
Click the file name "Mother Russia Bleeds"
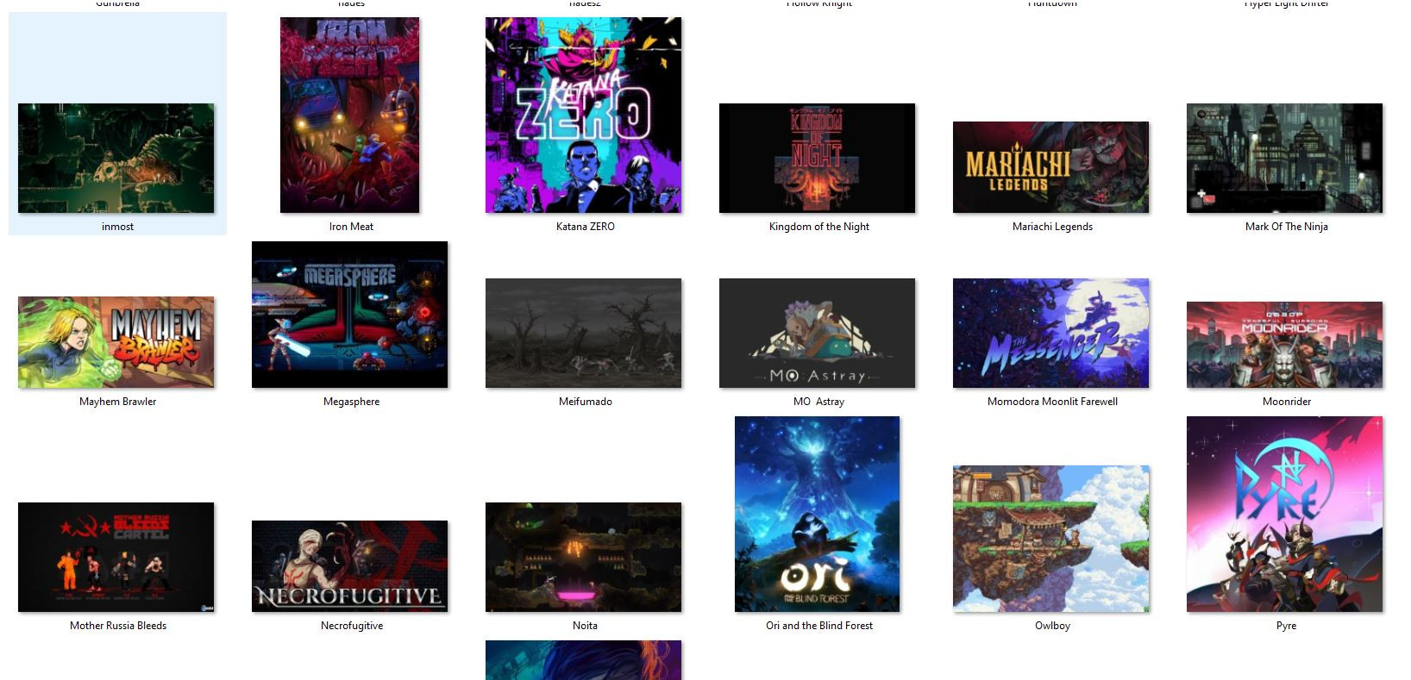pyautogui.click(x=117, y=626)
